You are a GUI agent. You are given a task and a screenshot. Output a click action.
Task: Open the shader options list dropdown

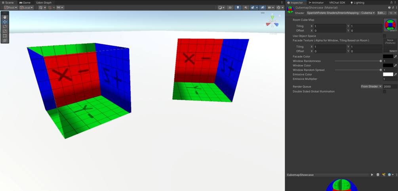[x=393, y=13]
